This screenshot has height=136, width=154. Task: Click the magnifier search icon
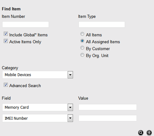tap(141, 133)
